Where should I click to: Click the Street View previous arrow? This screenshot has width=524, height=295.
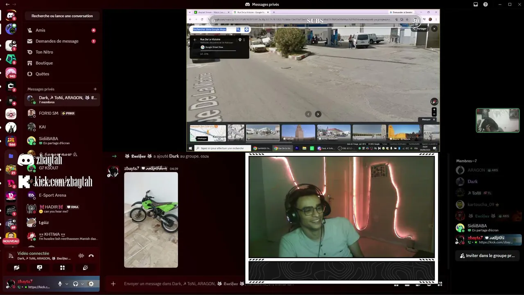coord(308,114)
